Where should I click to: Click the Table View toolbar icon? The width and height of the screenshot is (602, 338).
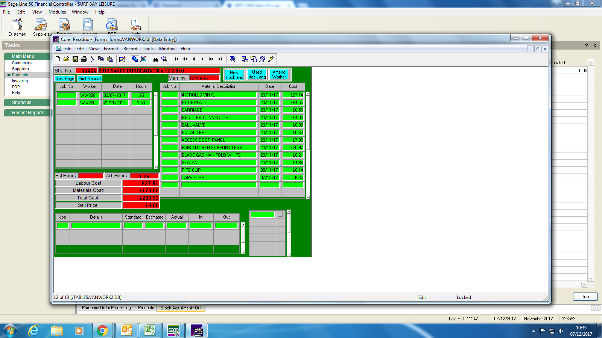pyautogui.click(x=245, y=59)
